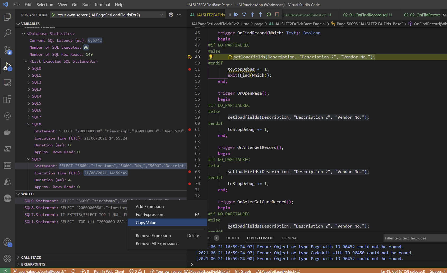Open launch.json via gear icon
The image size is (447, 273).
171,15
